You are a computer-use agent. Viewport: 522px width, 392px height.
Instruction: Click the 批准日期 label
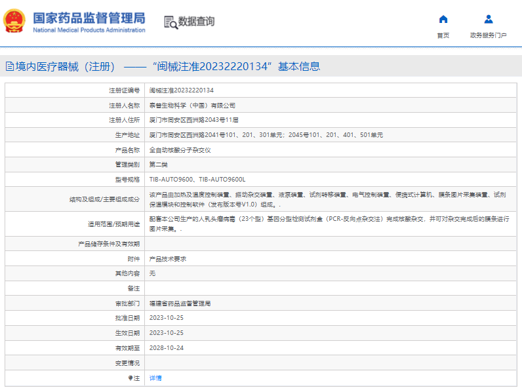[x=127, y=318]
